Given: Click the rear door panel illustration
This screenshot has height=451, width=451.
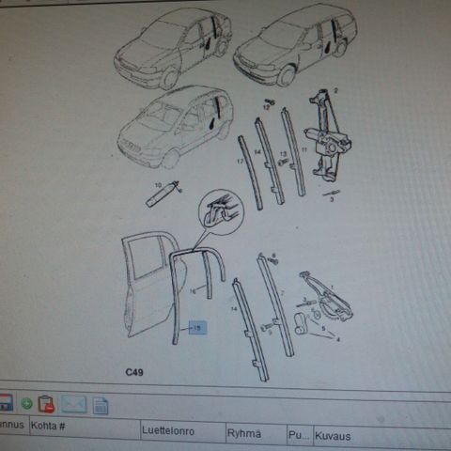Looking at the screenshot, I should click(154, 285).
